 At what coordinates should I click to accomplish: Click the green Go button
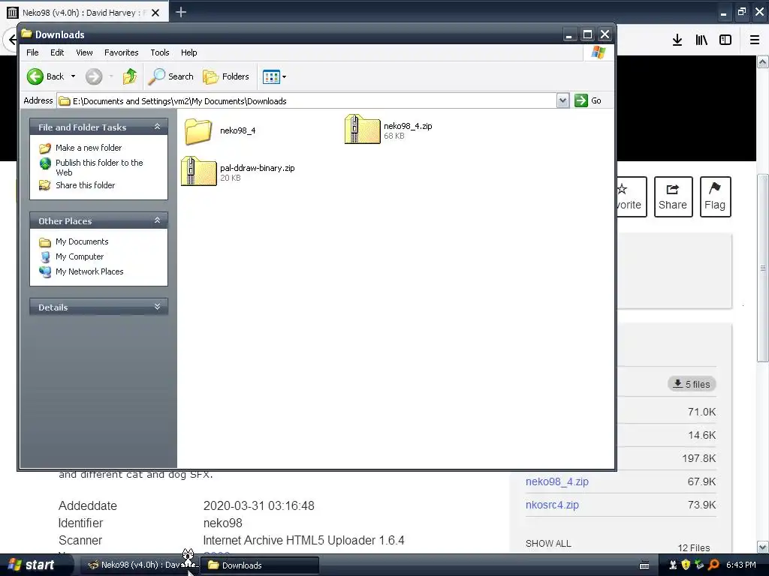(588, 100)
